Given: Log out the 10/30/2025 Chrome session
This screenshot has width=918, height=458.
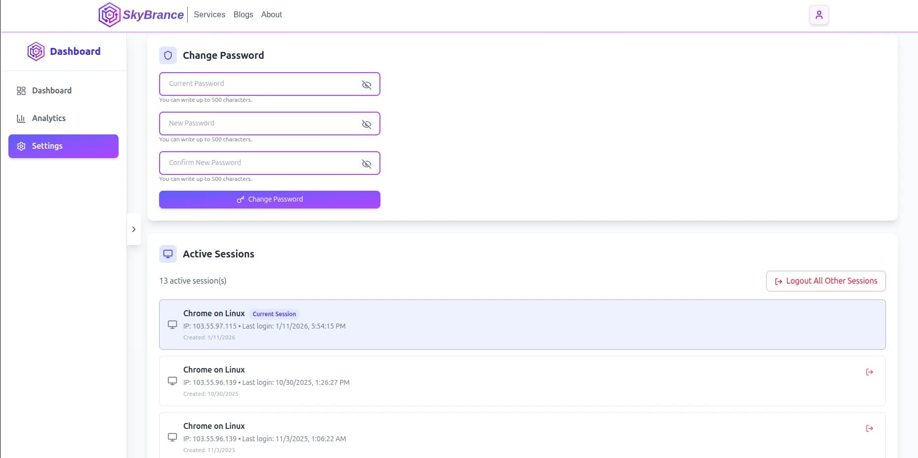Looking at the screenshot, I should [869, 372].
